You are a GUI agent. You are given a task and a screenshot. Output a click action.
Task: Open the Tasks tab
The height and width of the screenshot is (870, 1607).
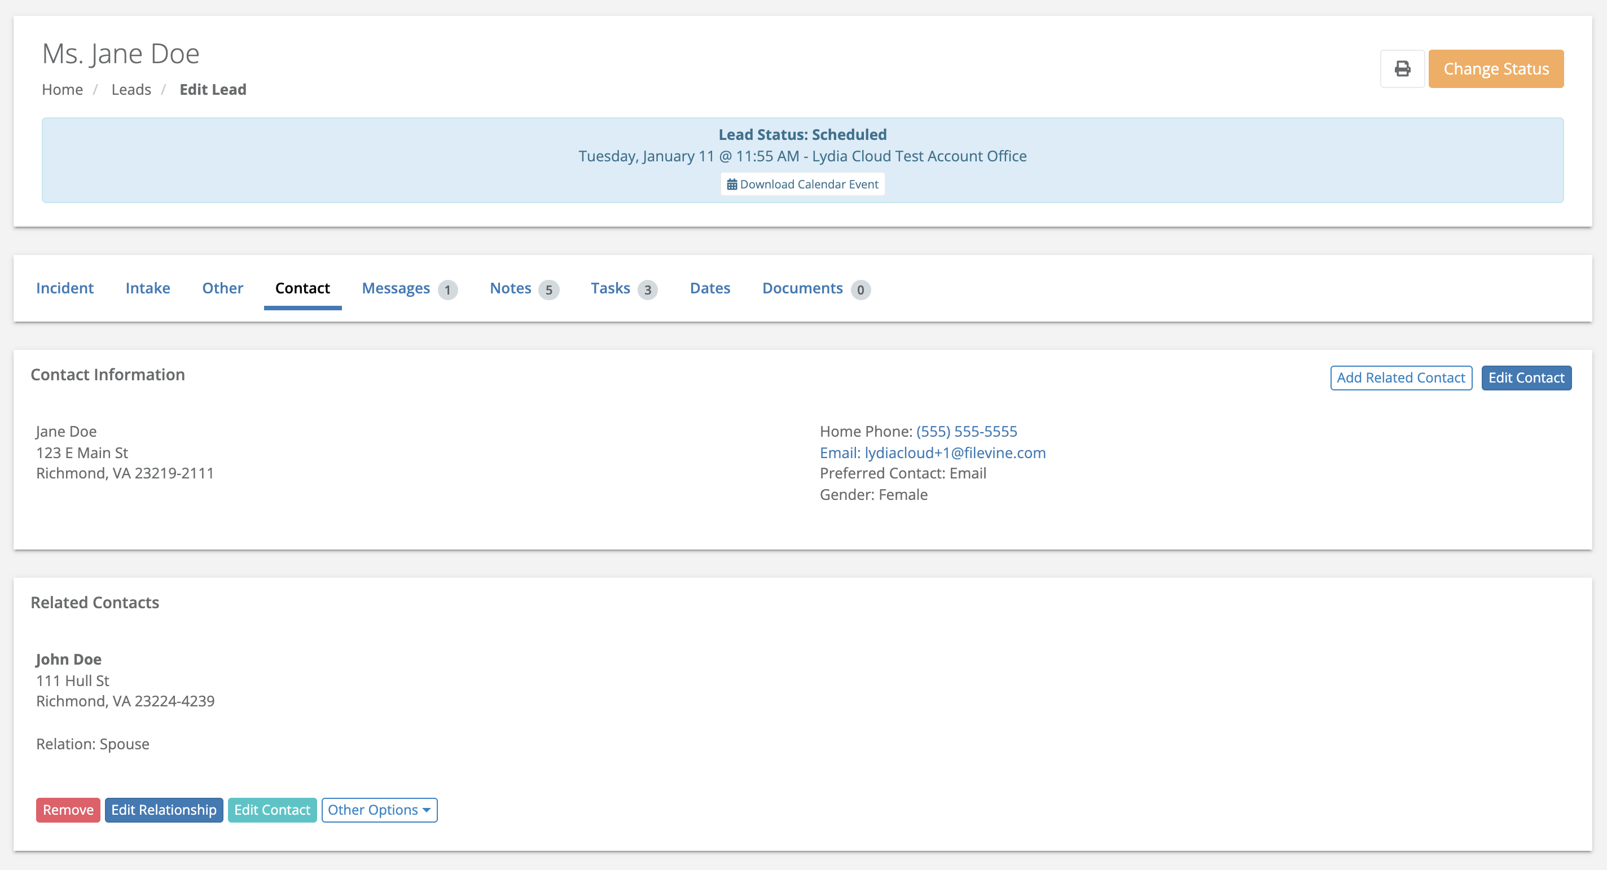tap(624, 289)
